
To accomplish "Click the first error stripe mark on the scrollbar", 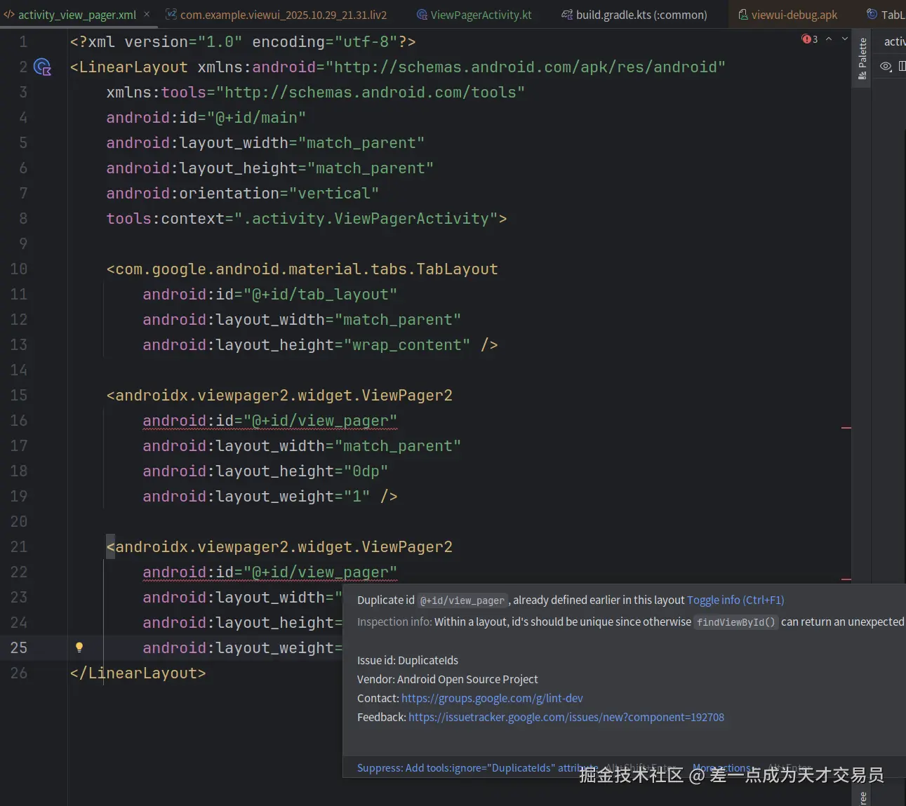I will 846,427.
